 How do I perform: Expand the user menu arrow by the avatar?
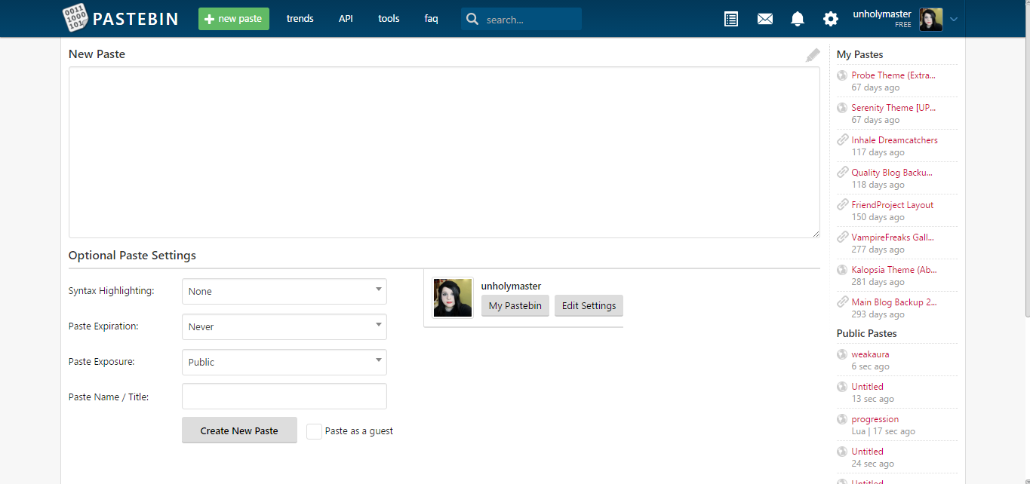tap(954, 20)
